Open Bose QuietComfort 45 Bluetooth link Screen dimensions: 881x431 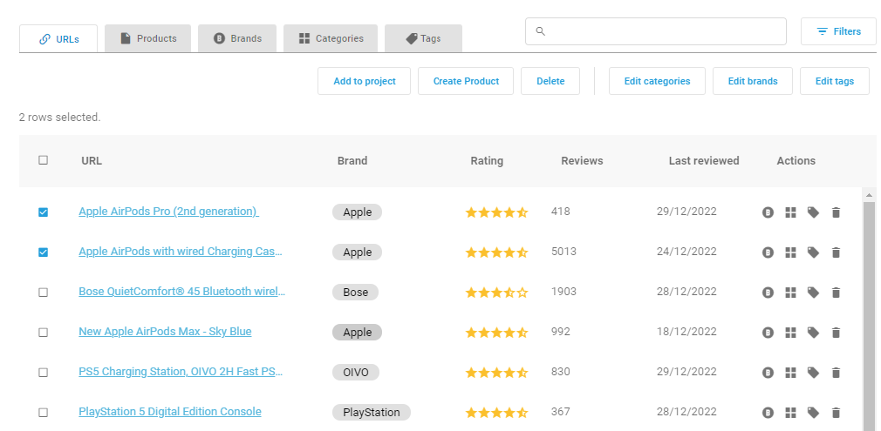pyautogui.click(x=182, y=292)
